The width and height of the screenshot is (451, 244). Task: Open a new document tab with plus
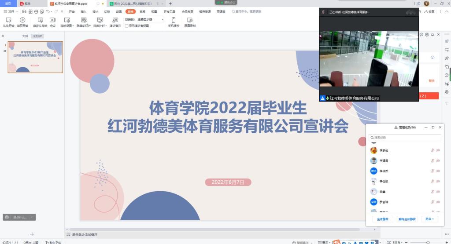[170, 4]
